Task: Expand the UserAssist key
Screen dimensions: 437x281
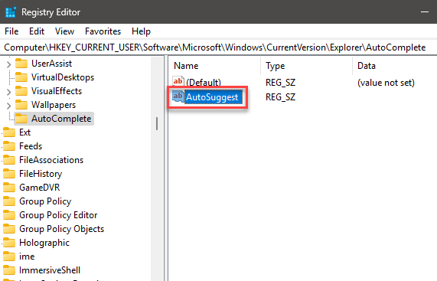Action: pyautogui.click(x=8, y=64)
